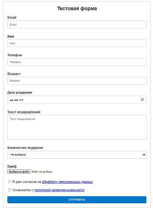Focus the Email input field

click(x=77, y=25)
